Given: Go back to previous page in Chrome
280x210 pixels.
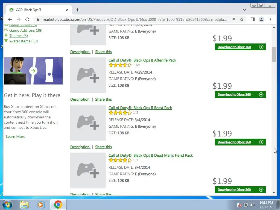Looking at the screenshot, I should 10,19.
